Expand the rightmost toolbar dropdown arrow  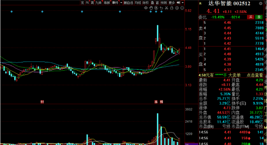coord(183,3)
